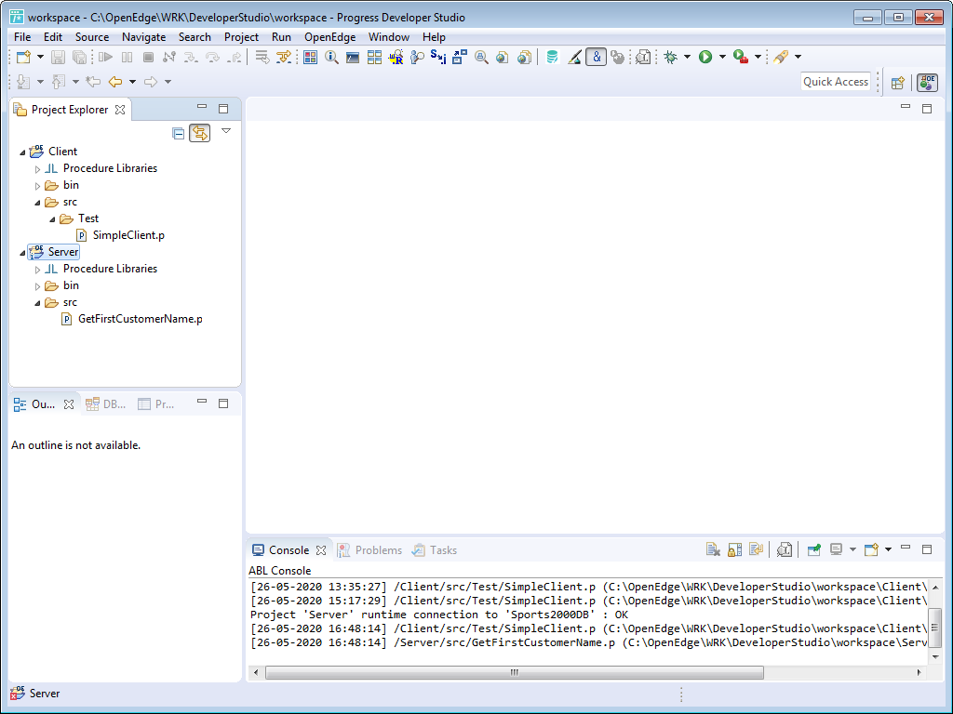Open the Window menu
The width and height of the screenshot is (953, 714).
tap(389, 37)
